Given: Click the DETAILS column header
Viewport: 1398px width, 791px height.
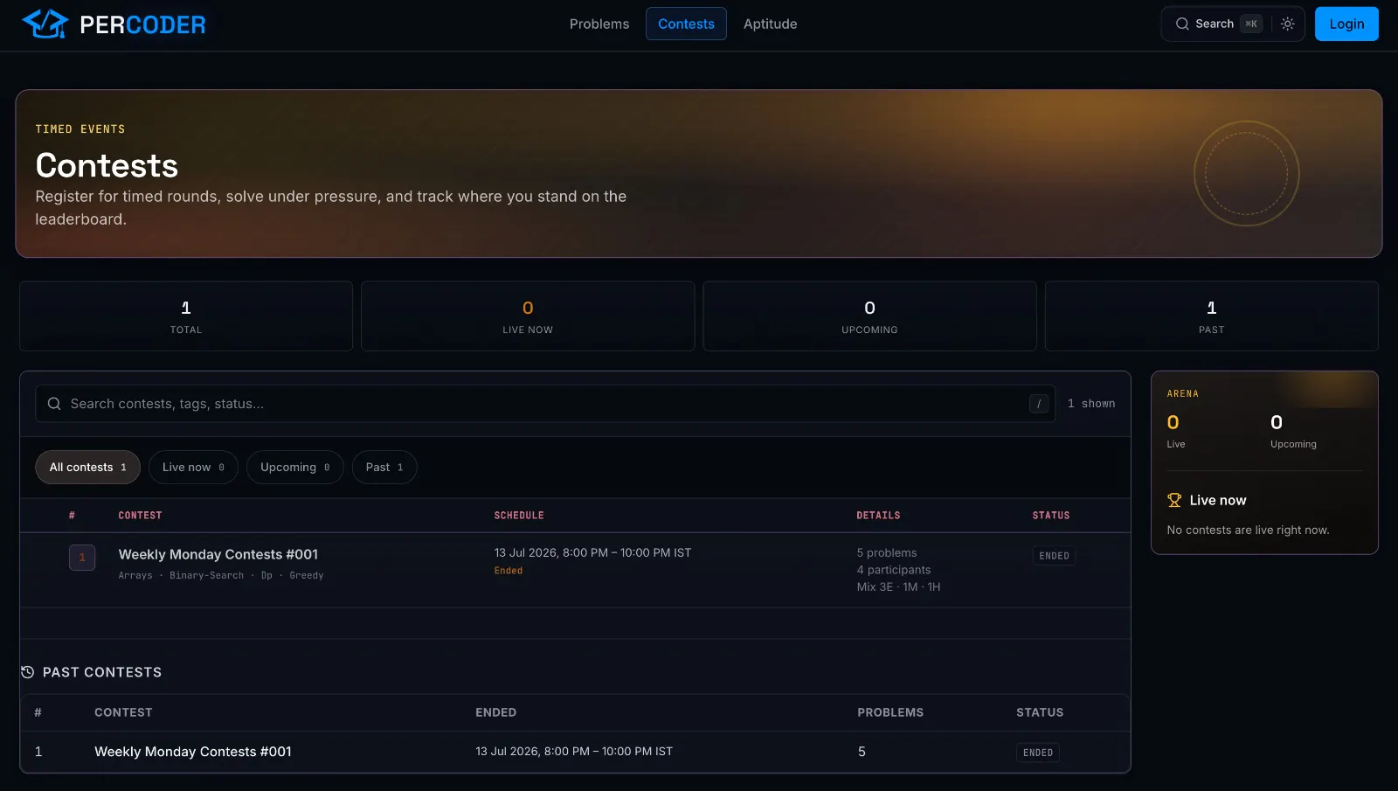Looking at the screenshot, I should [x=878, y=516].
